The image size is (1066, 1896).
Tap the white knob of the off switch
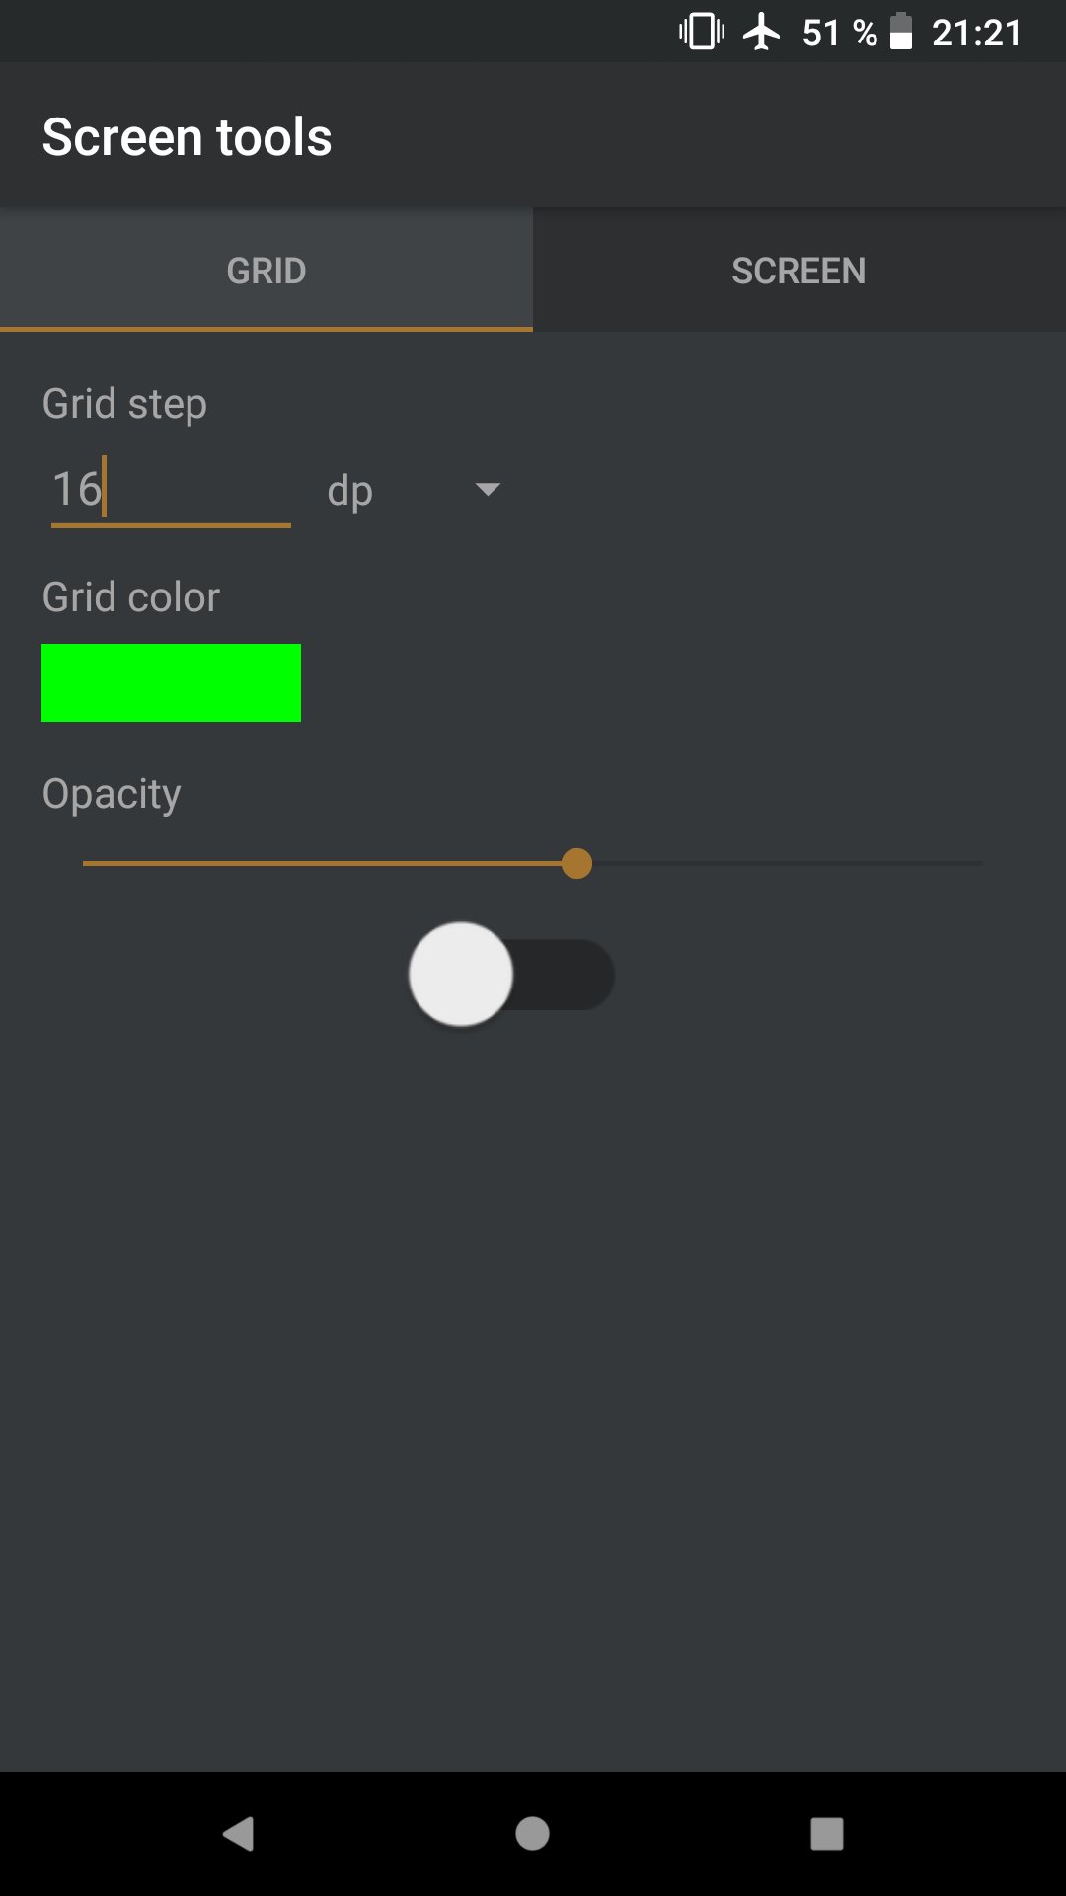[460, 974]
